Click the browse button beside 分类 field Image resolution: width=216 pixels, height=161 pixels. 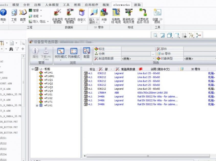(153, 54)
